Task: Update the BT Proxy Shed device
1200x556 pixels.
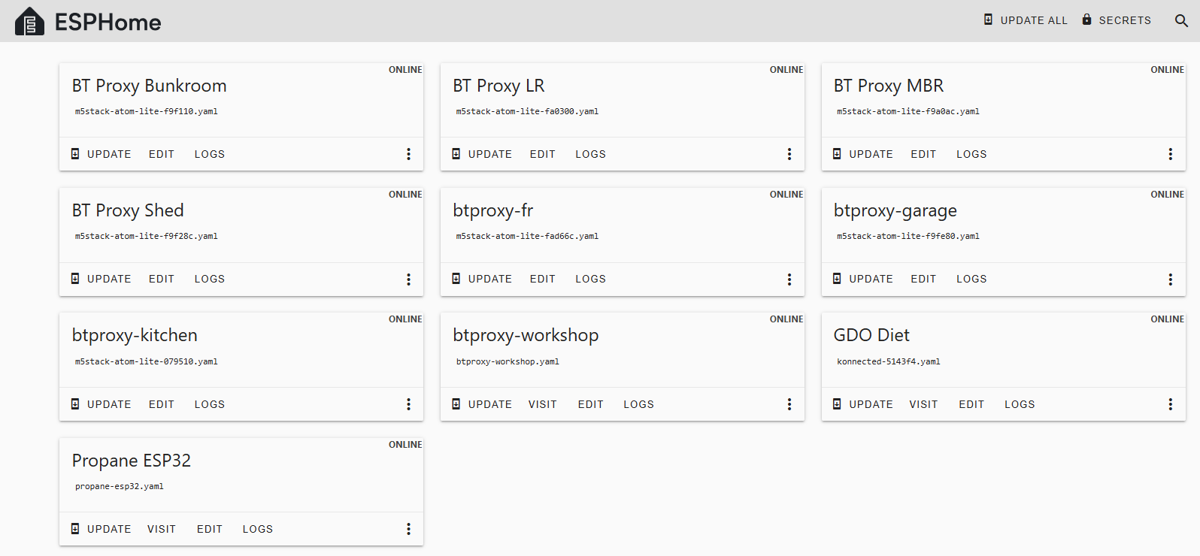Action: click(x=102, y=279)
